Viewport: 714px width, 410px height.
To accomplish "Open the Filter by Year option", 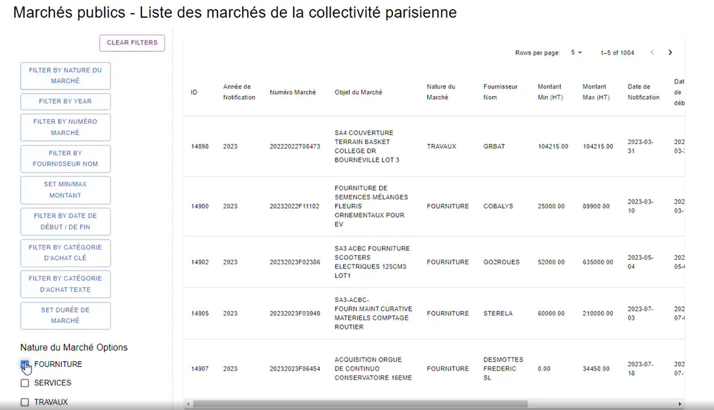I will point(66,102).
